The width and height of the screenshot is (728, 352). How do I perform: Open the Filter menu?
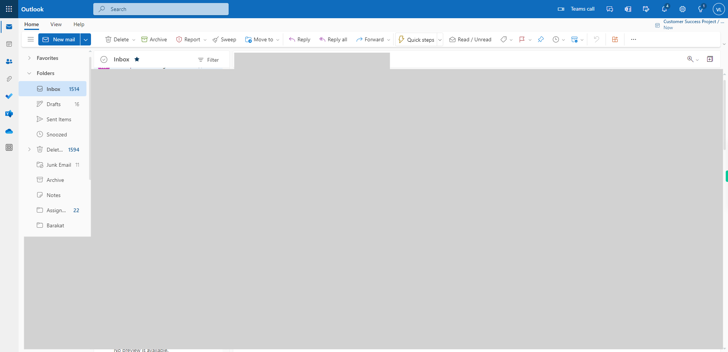pos(209,60)
